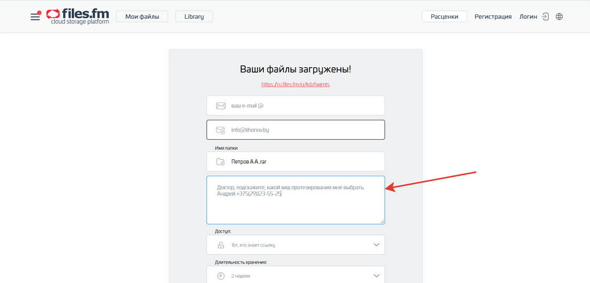
Task: Click the Расценки button
Action: tap(444, 17)
